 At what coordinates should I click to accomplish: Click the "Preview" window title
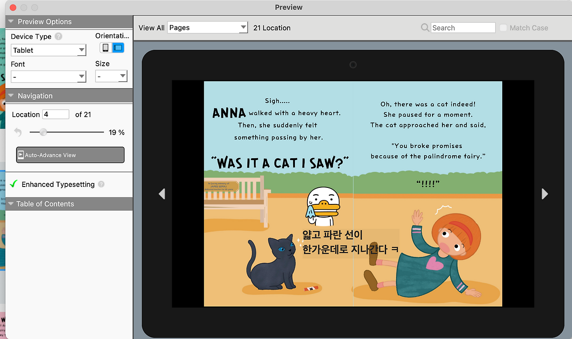tap(289, 7)
